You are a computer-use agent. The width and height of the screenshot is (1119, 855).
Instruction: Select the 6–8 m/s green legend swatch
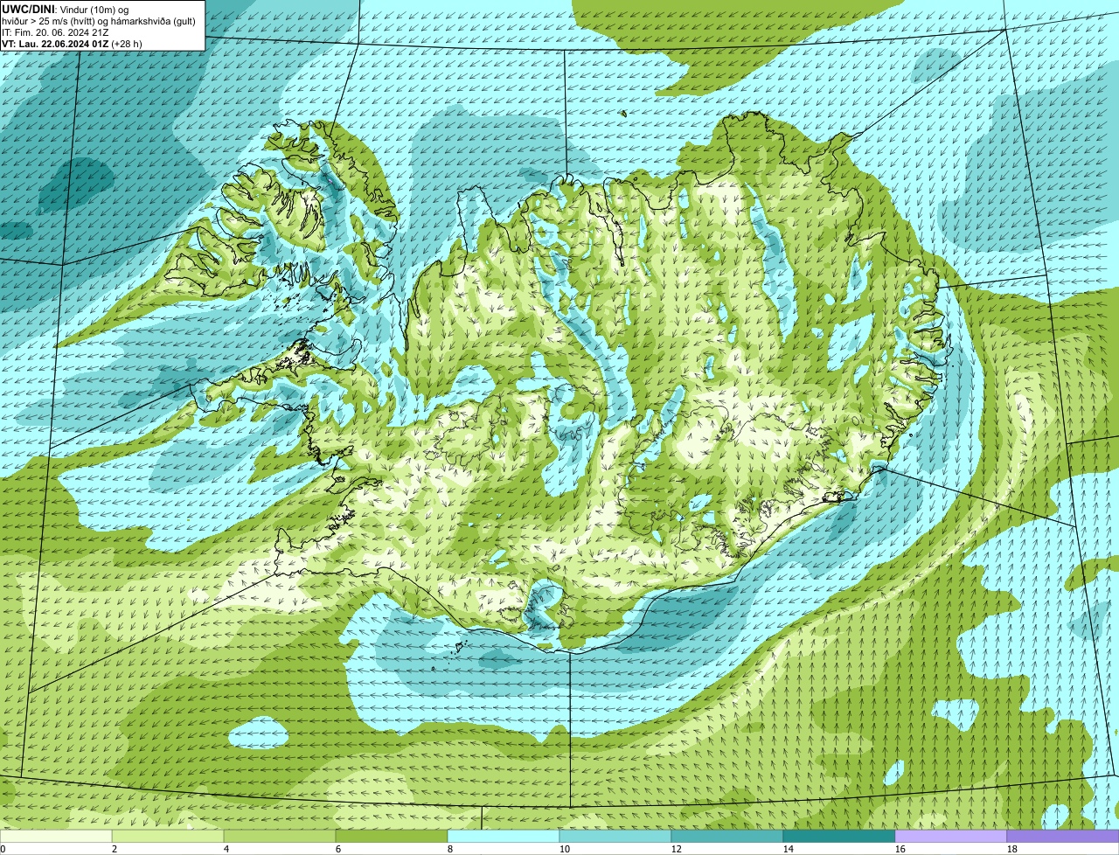(392, 836)
